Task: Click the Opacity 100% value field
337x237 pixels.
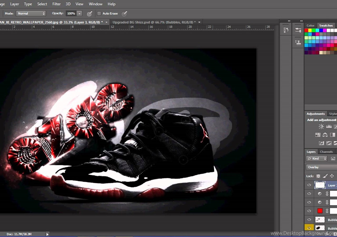Action: click(71, 13)
